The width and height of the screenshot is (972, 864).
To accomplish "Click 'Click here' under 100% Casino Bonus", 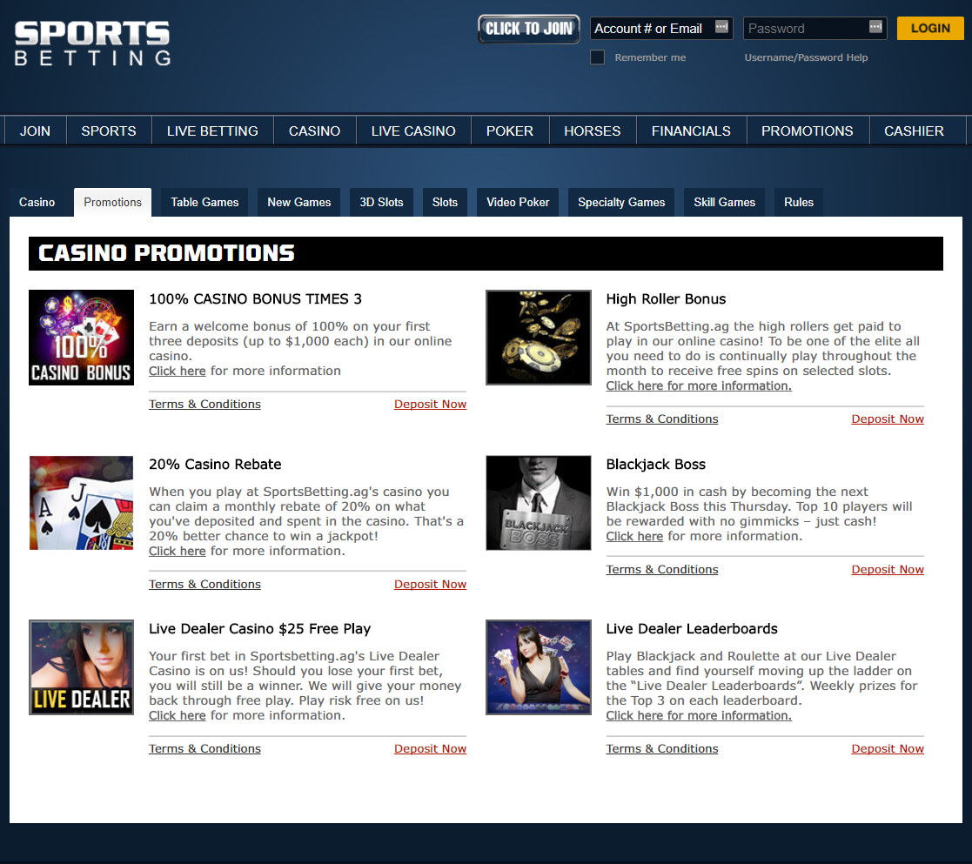I will click(x=178, y=371).
